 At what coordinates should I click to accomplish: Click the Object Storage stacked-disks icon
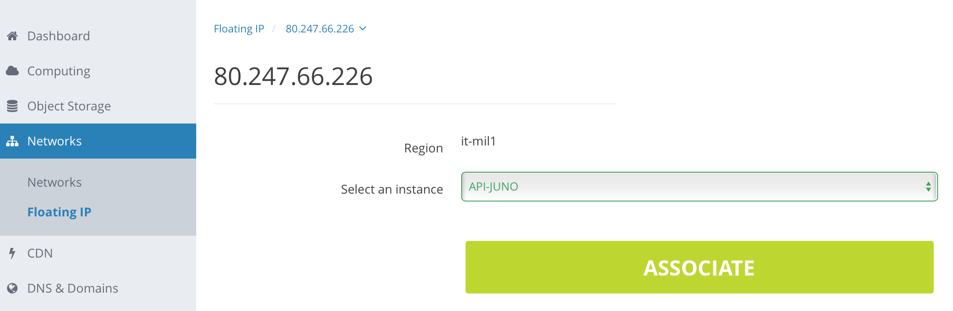tap(12, 106)
